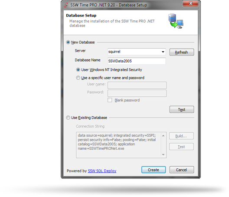Click the 'Manage the installation' description text
229x197 pixels.
(x=112, y=23)
